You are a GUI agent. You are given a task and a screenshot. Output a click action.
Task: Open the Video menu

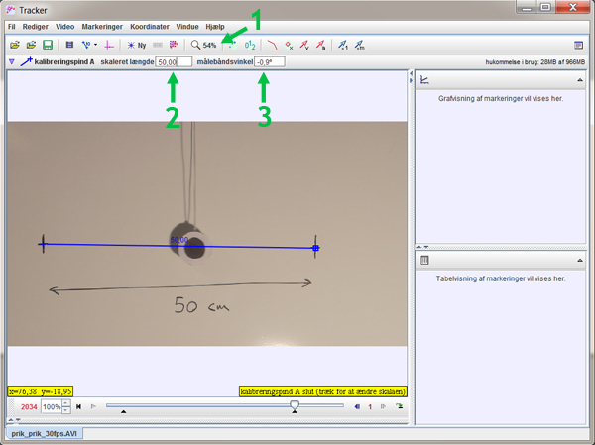pos(64,27)
